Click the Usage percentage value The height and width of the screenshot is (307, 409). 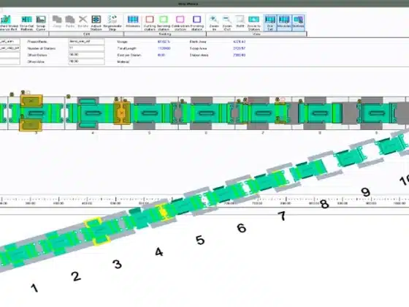pyautogui.click(x=164, y=42)
